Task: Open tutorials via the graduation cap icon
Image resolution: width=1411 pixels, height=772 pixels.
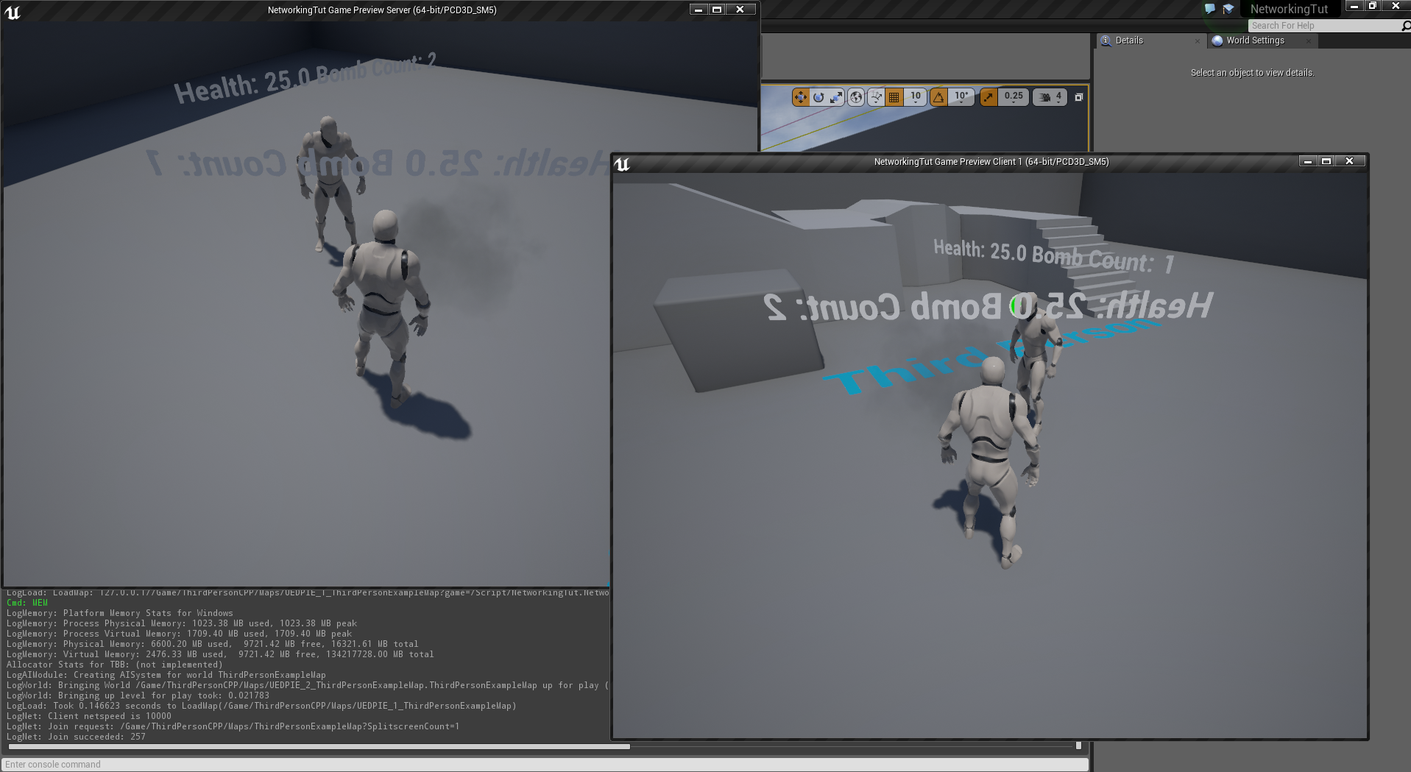Action: point(1228,9)
